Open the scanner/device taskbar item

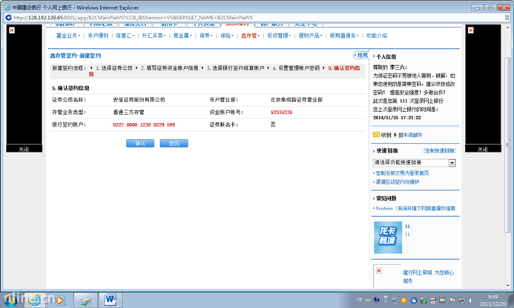[86, 300]
